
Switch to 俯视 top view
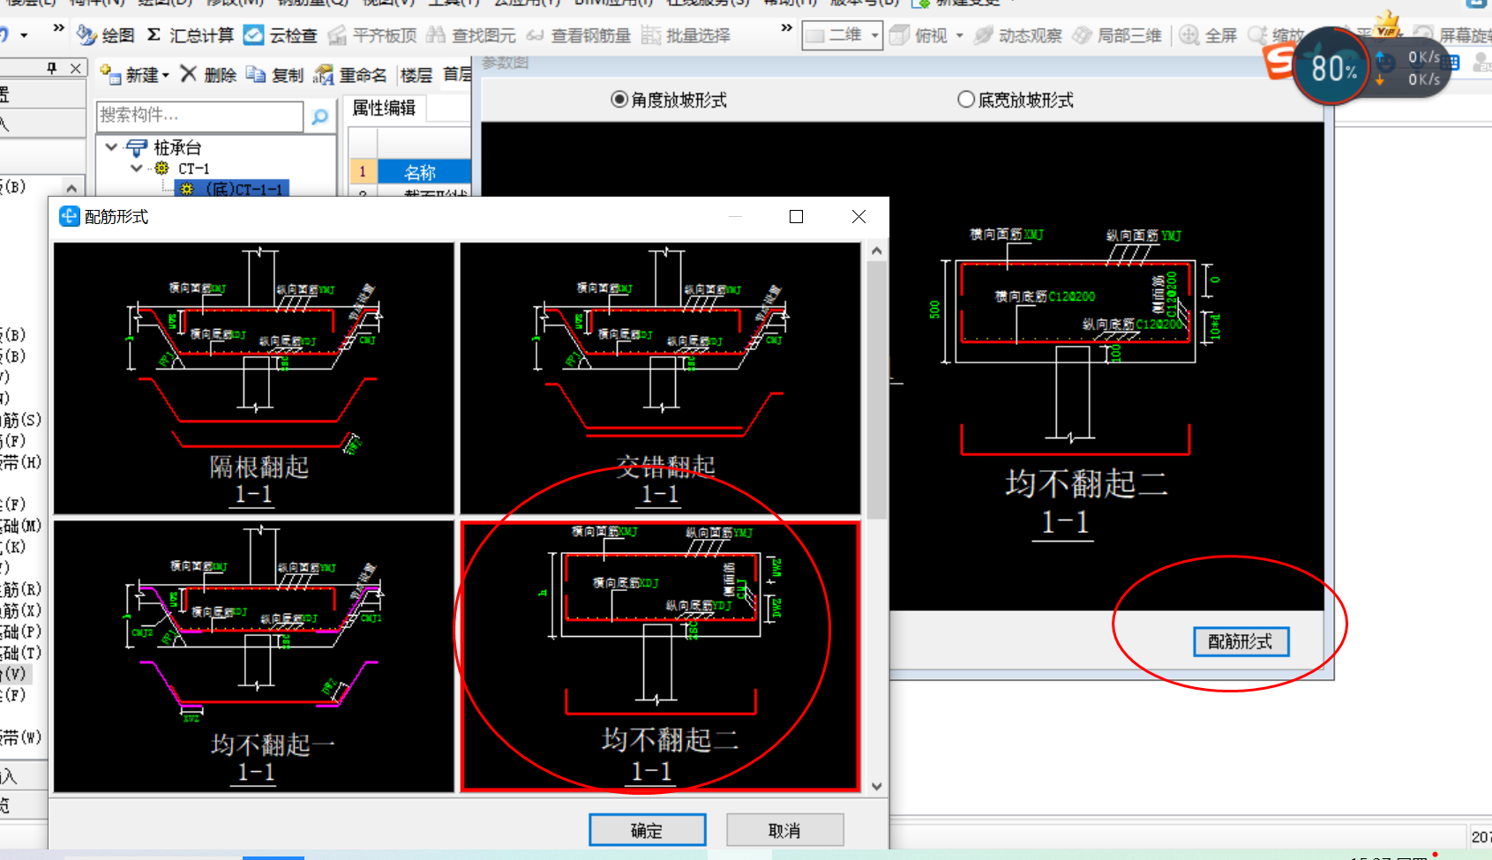point(918,35)
